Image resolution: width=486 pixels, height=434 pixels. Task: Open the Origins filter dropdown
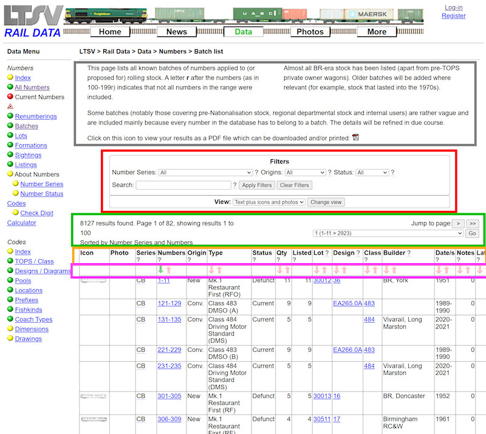coord(305,172)
